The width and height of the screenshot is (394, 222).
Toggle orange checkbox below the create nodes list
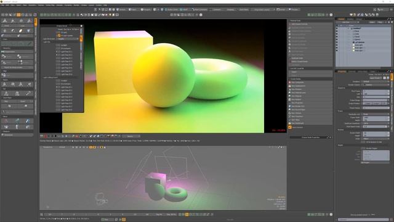pyautogui.click(x=290, y=128)
